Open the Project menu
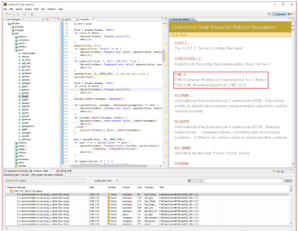 (28, 9)
